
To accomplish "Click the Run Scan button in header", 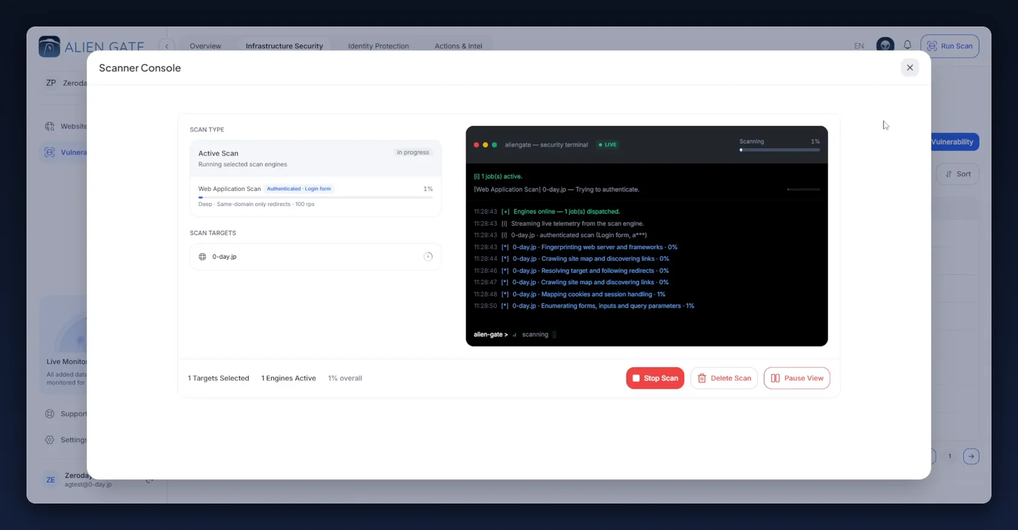I will [x=950, y=46].
